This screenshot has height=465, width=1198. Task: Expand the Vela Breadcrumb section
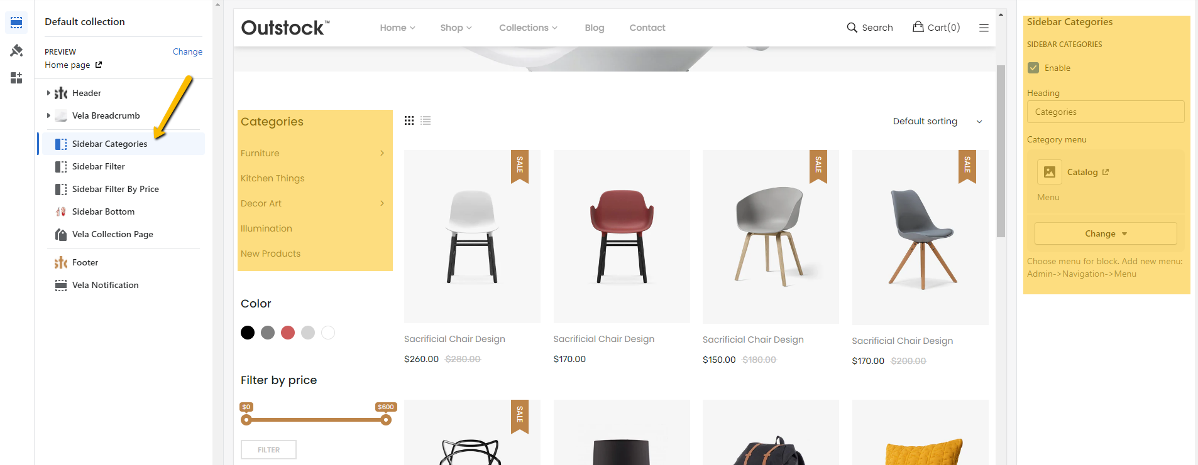(48, 115)
